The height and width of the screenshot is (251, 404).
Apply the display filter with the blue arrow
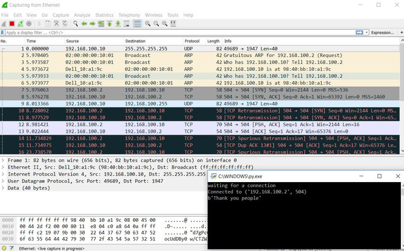point(359,32)
